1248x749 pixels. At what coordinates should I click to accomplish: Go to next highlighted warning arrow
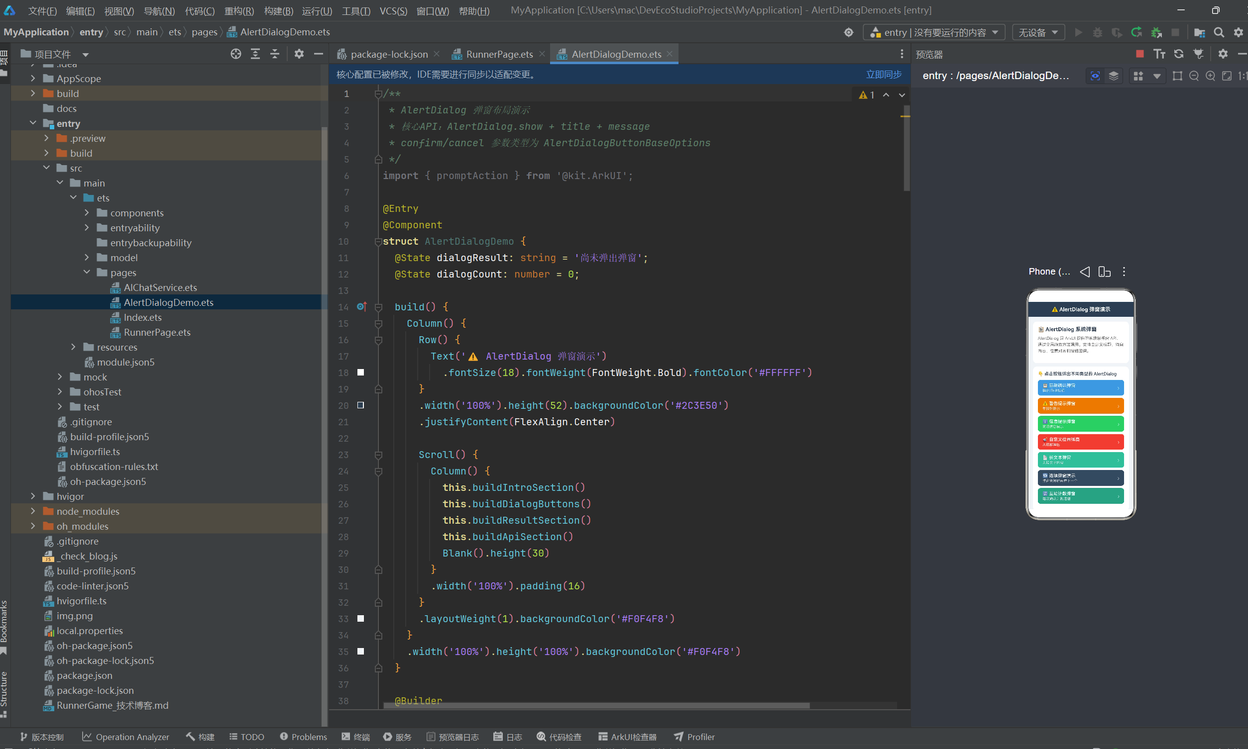[x=902, y=95]
